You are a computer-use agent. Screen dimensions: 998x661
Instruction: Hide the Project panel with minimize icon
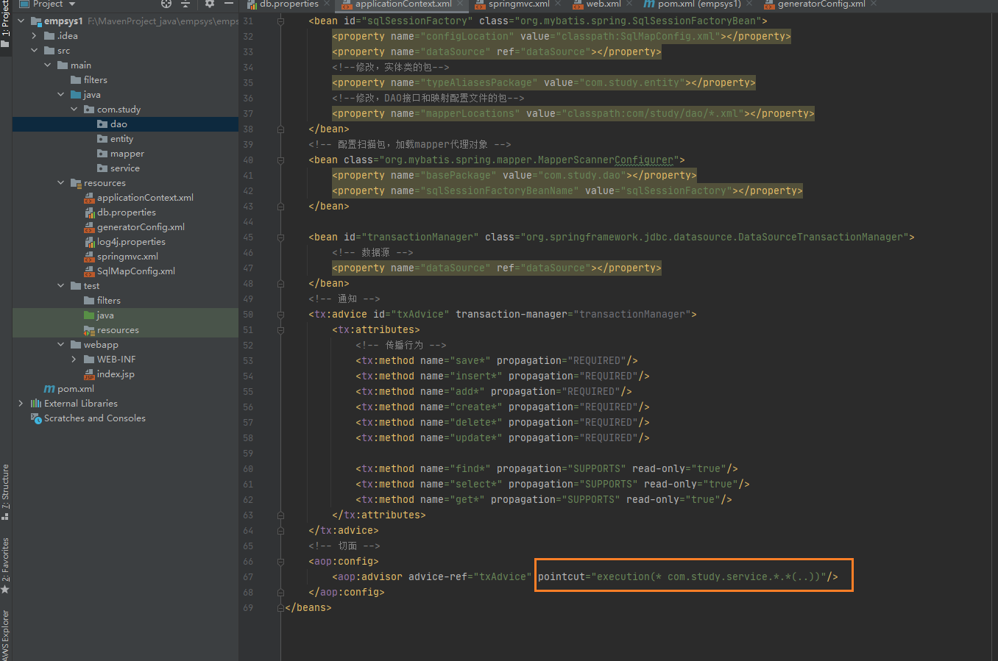point(229,4)
